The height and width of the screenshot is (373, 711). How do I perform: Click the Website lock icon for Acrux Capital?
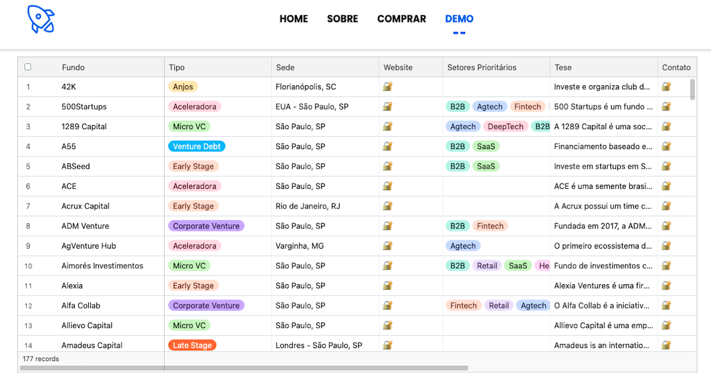tap(387, 206)
